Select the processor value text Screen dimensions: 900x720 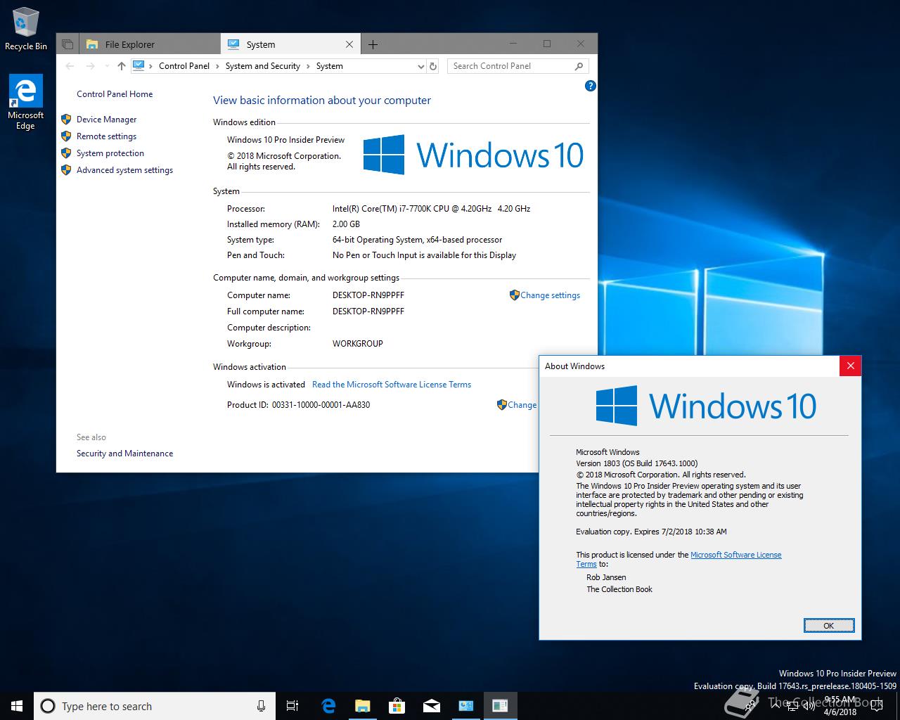(x=431, y=209)
